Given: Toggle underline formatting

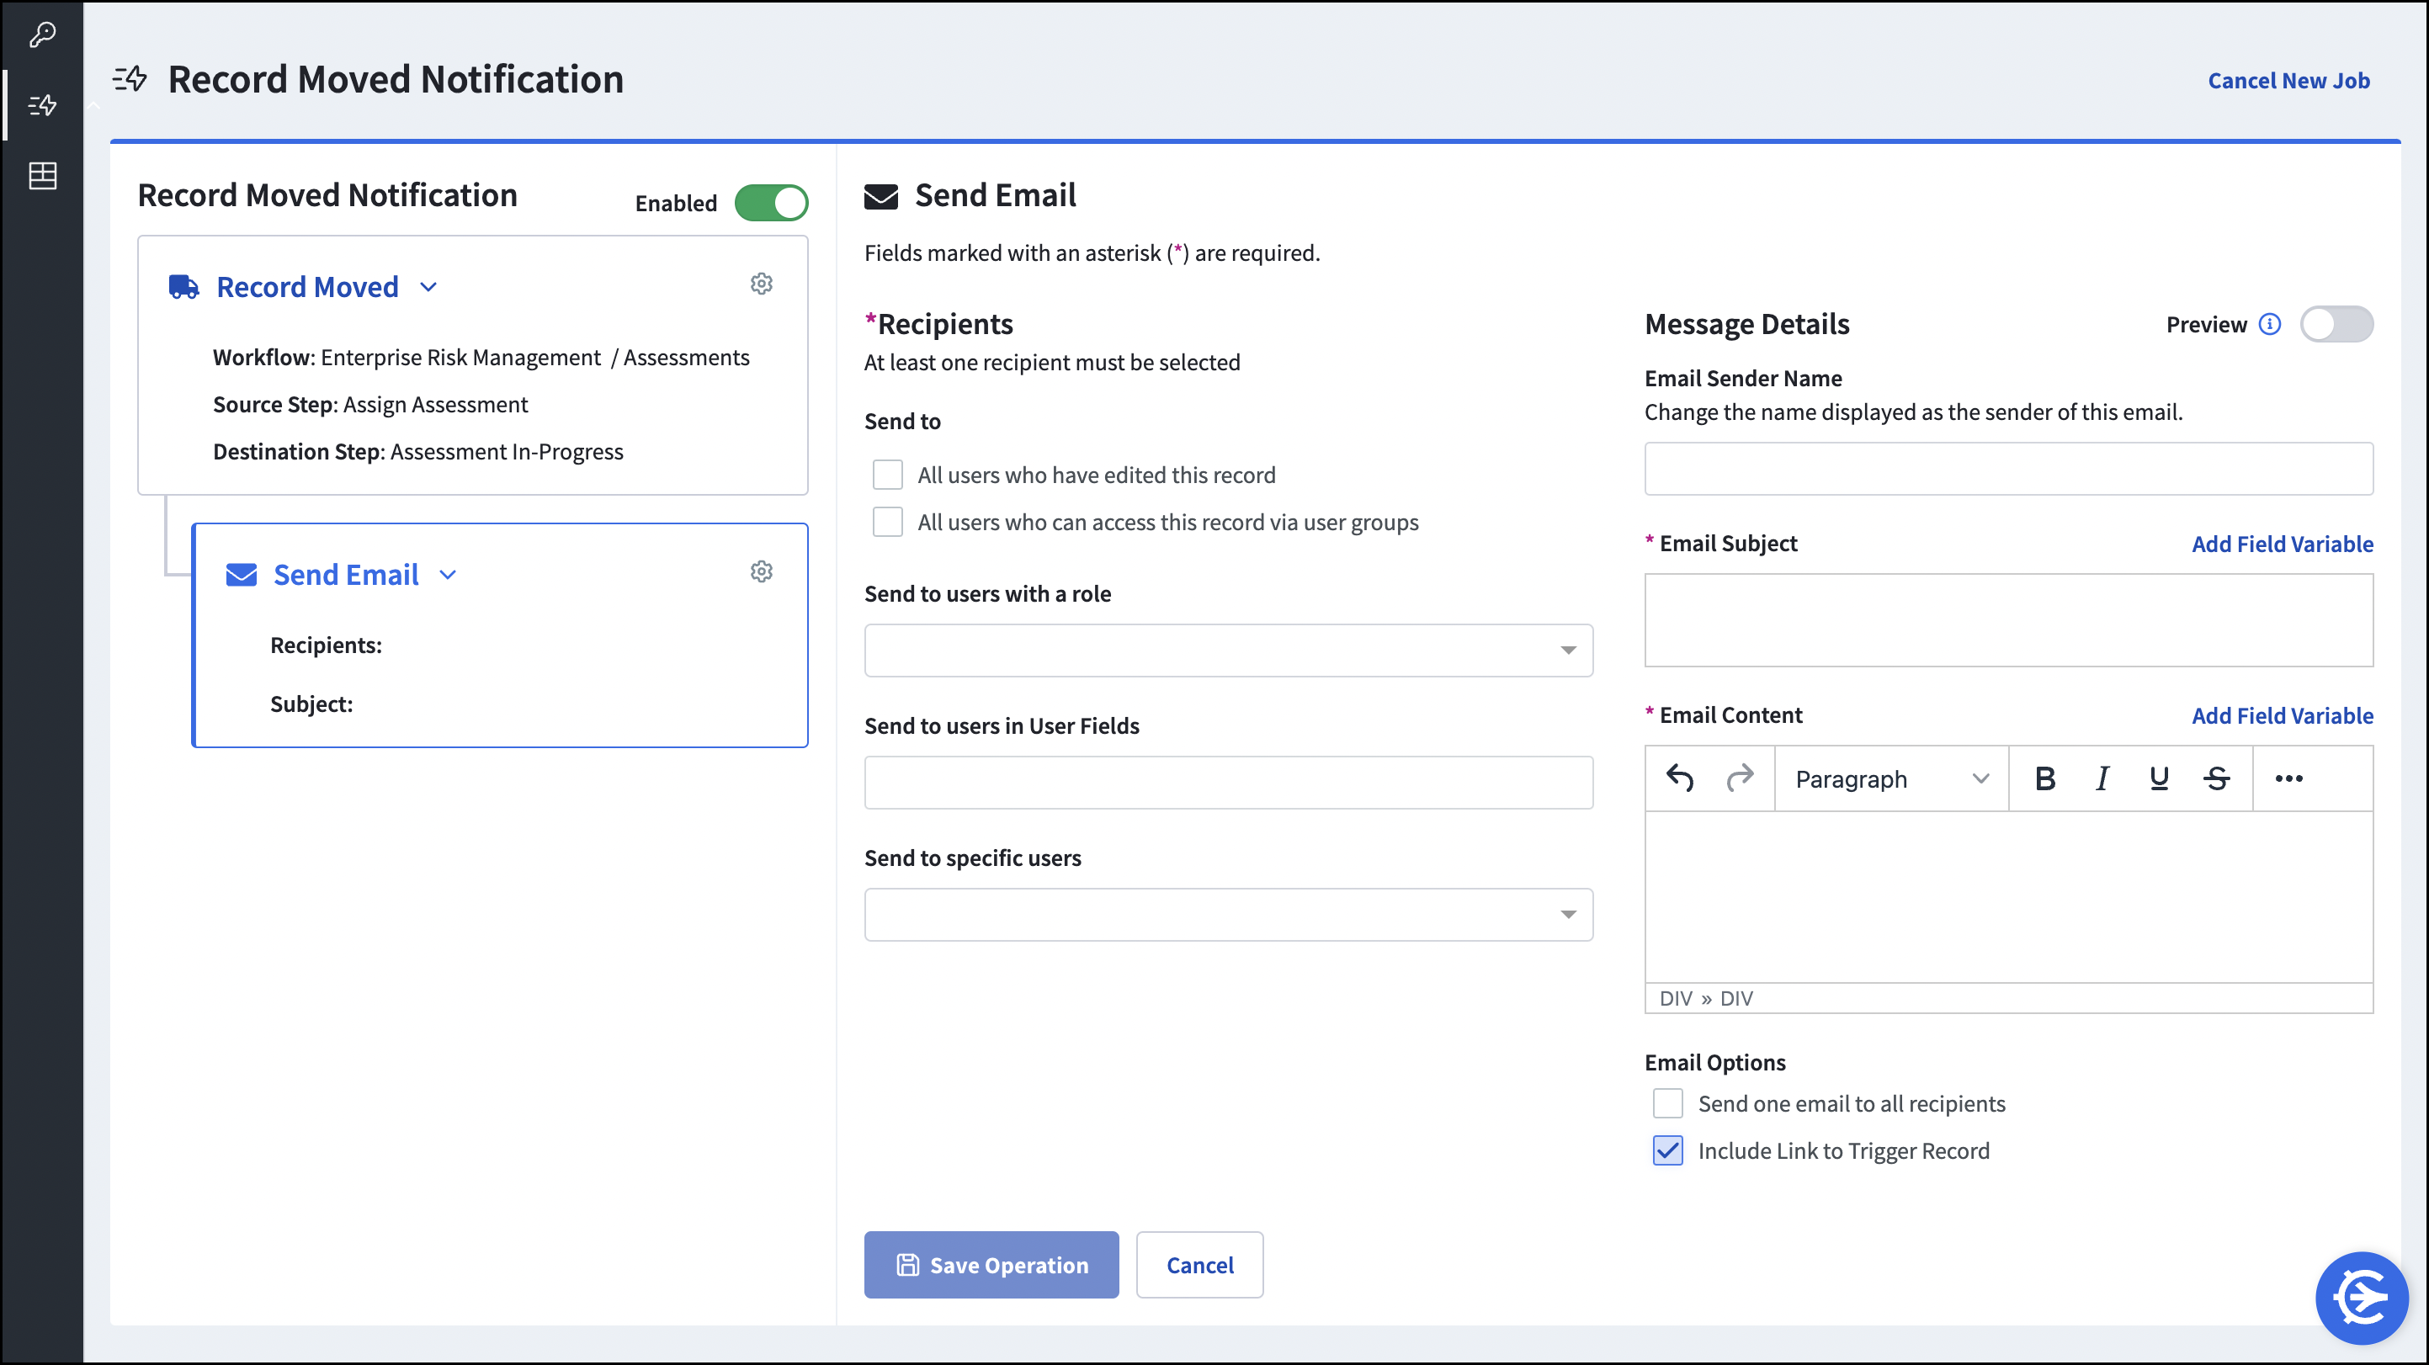Looking at the screenshot, I should 2158,778.
